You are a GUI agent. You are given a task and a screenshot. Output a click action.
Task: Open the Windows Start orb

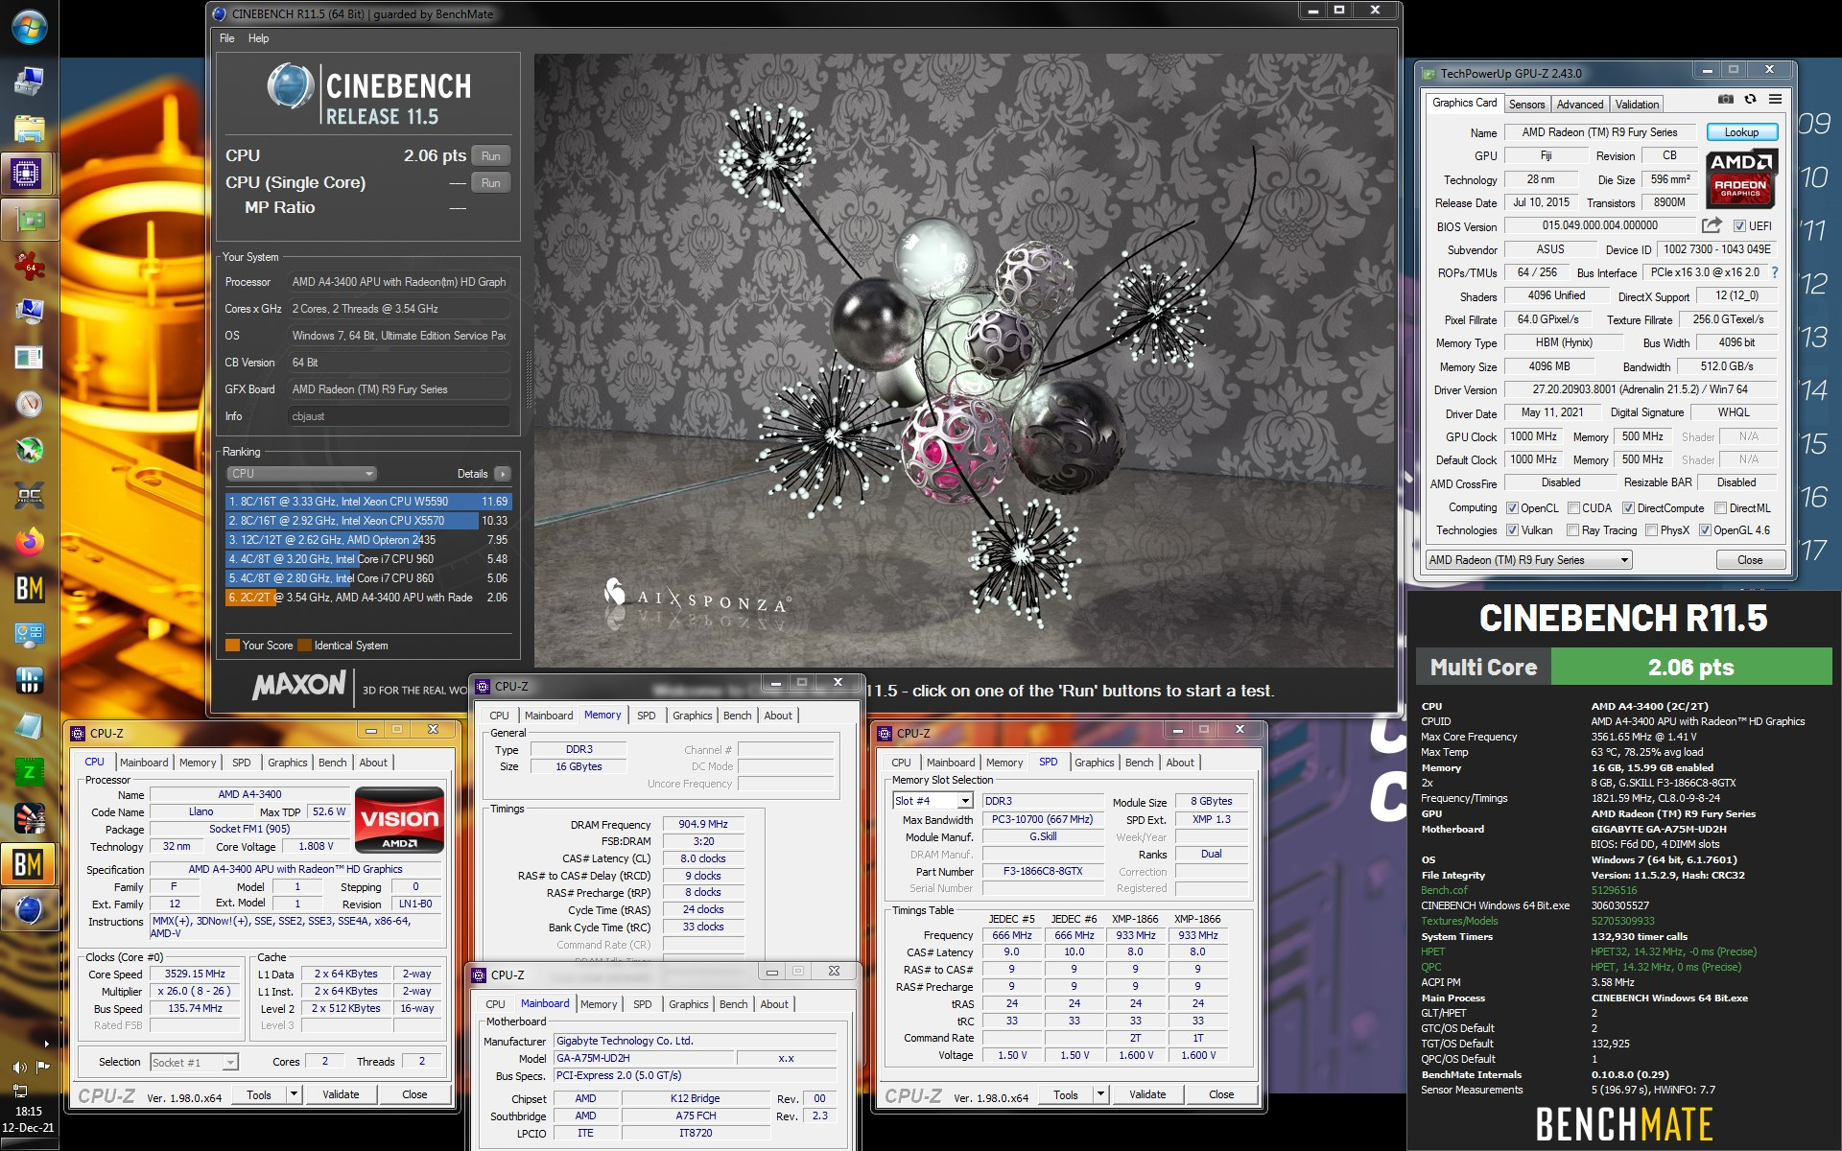(29, 27)
